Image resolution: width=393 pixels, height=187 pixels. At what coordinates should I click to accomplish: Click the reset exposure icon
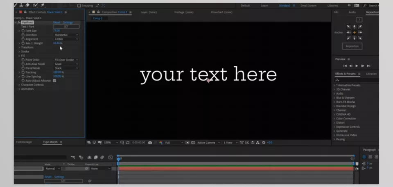[x=264, y=143]
